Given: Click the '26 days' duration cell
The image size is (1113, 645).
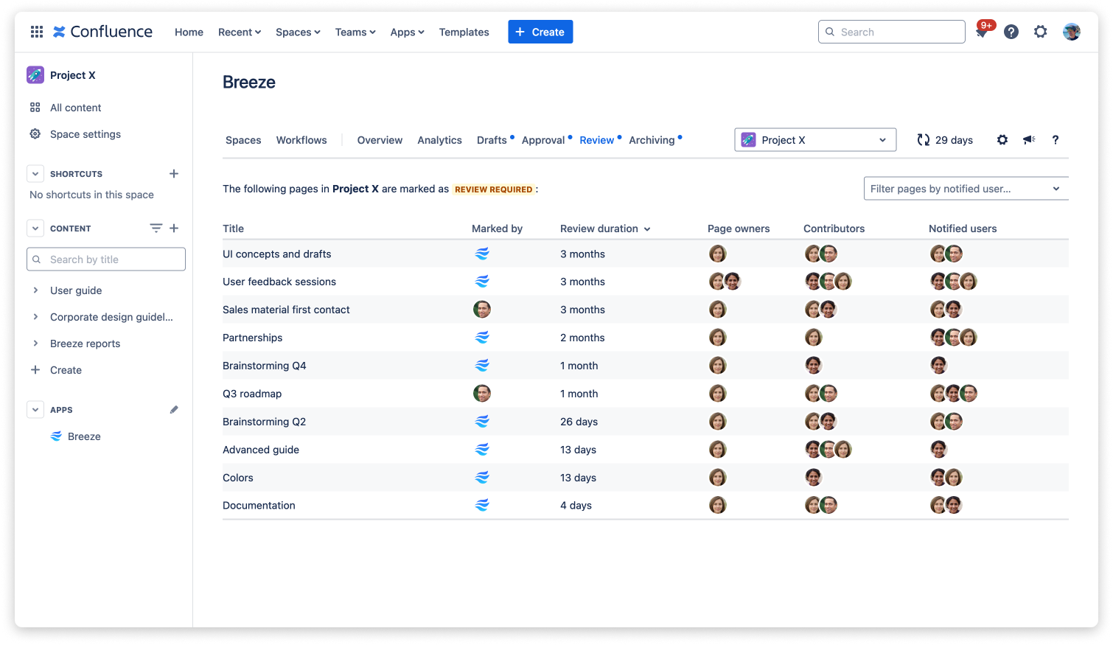Looking at the screenshot, I should click(579, 422).
